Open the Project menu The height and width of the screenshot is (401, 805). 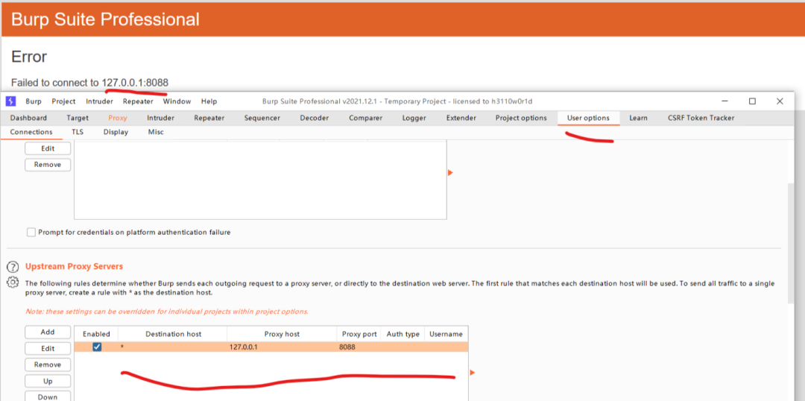[63, 101]
